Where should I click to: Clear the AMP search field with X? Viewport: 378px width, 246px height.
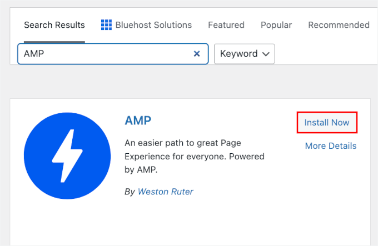pos(197,54)
